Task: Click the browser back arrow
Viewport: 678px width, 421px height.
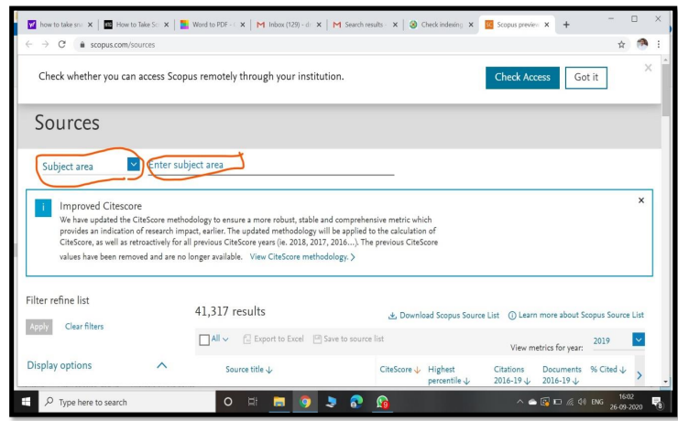Action: click(x=27, y=44)
